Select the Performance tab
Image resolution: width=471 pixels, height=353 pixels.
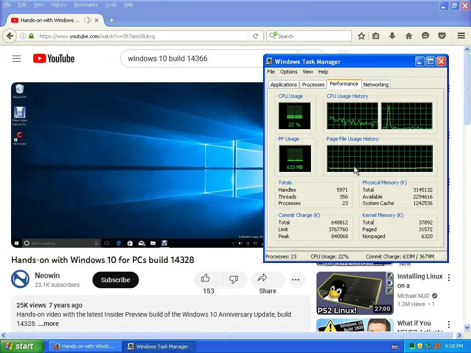344,84
